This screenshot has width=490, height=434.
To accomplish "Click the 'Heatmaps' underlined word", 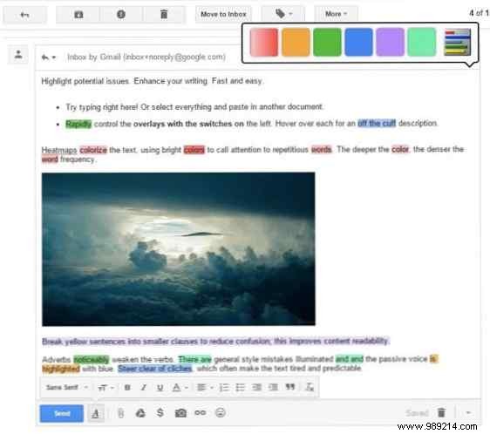I will [59, 150].
